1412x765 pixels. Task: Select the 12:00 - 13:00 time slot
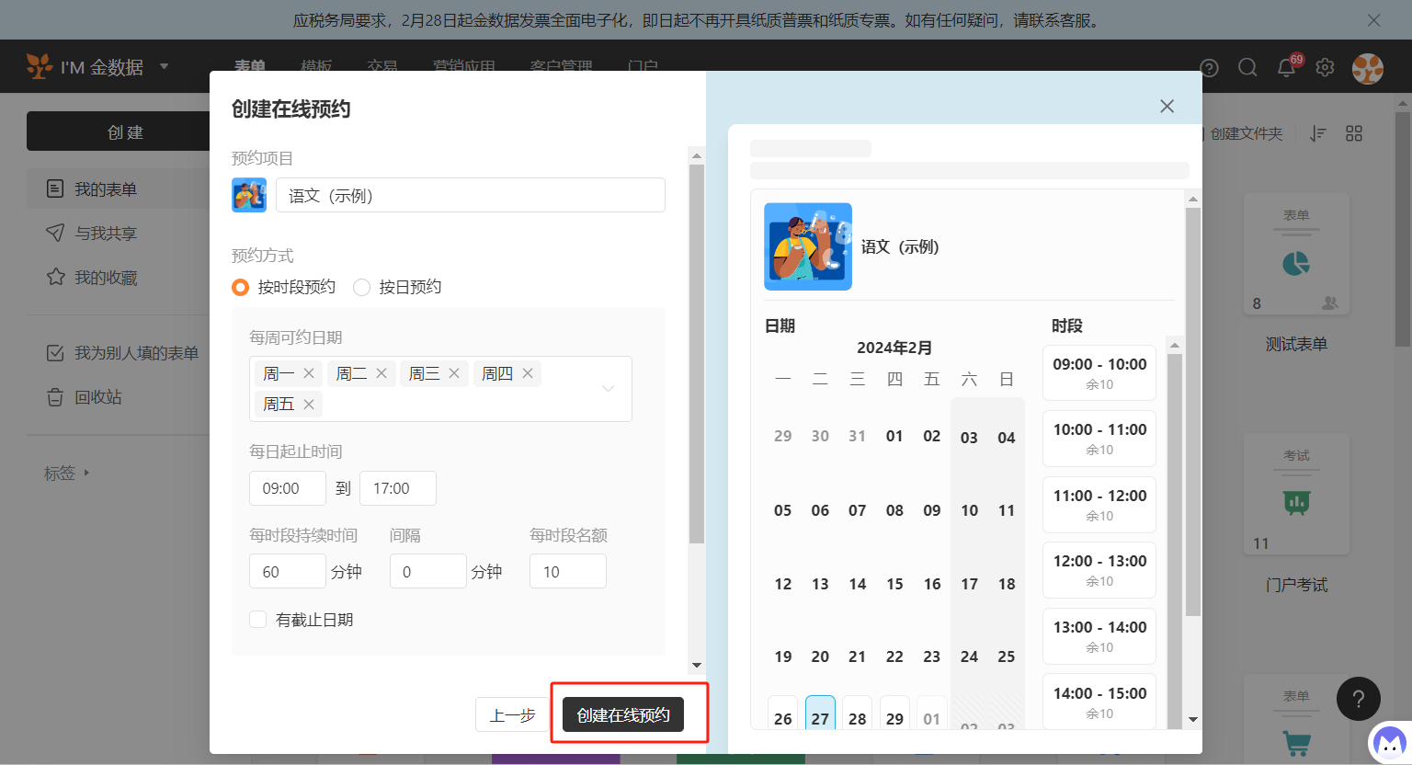click(1099, 570)
